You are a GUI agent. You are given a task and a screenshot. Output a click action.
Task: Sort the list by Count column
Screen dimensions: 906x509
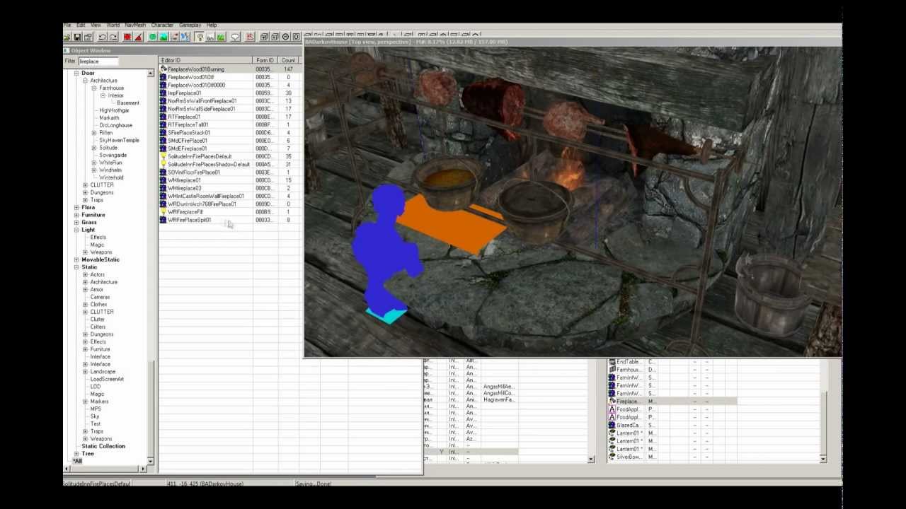[289, 61]
